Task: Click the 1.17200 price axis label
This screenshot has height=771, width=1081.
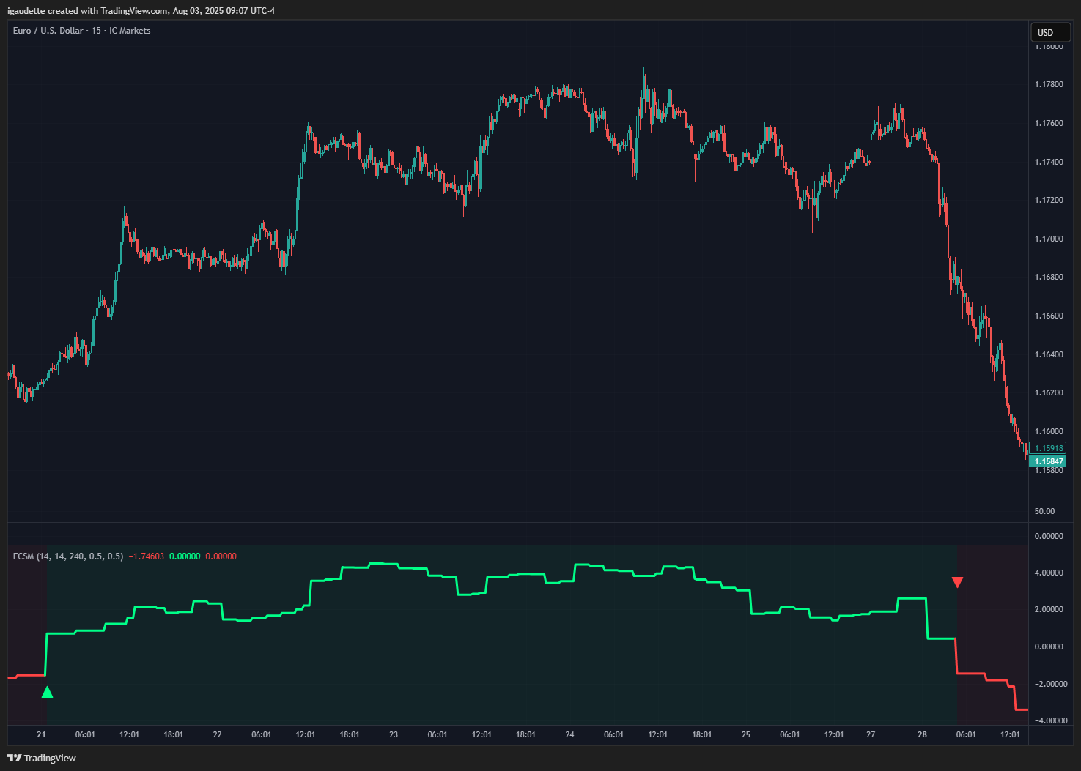Action: [x=1049, y=200]
